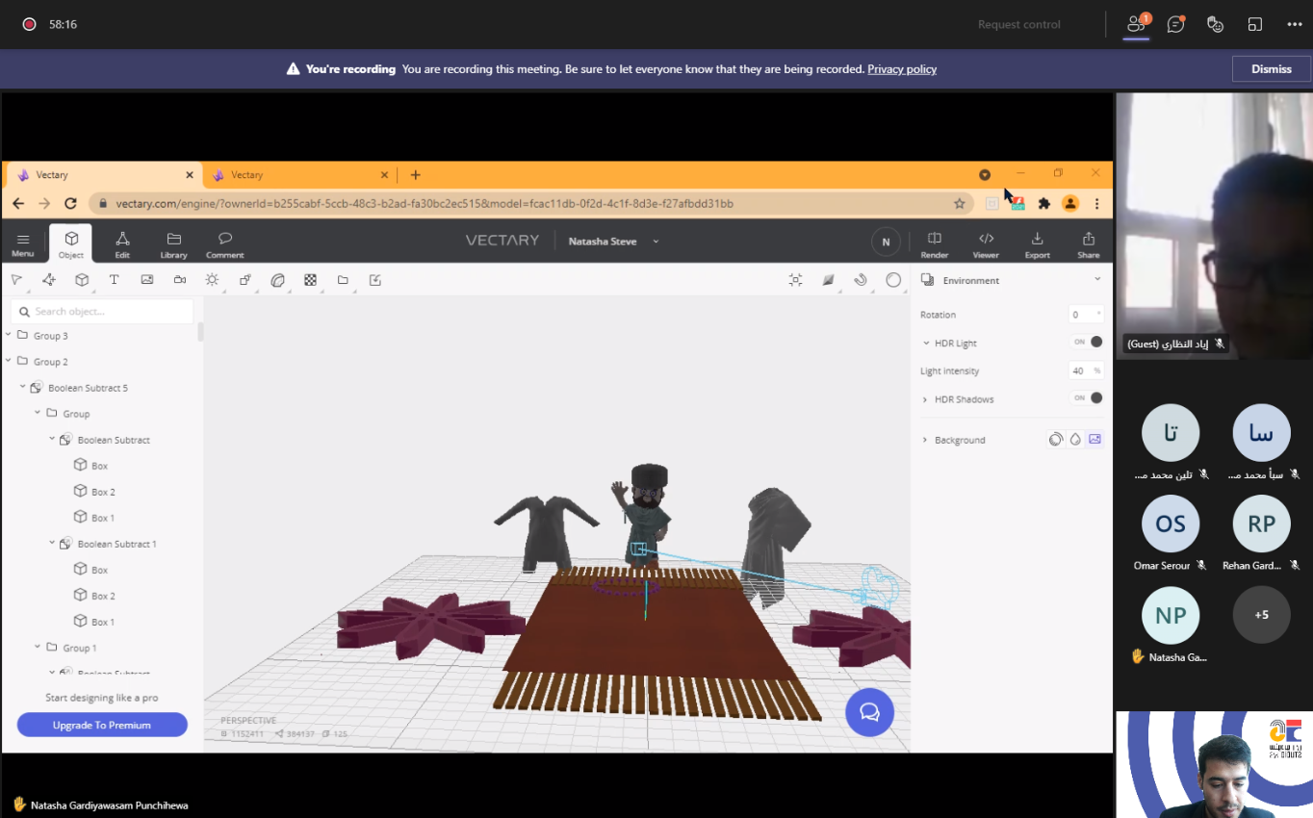Collapse Boolean Subtract 5 node

23,387
